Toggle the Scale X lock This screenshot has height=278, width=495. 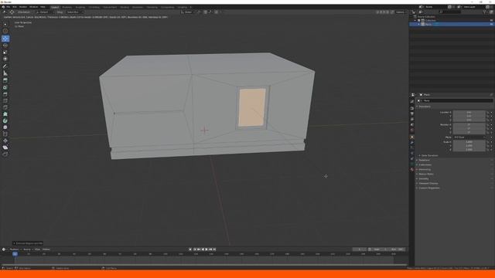pyautogui.click(x=488, y=142)
